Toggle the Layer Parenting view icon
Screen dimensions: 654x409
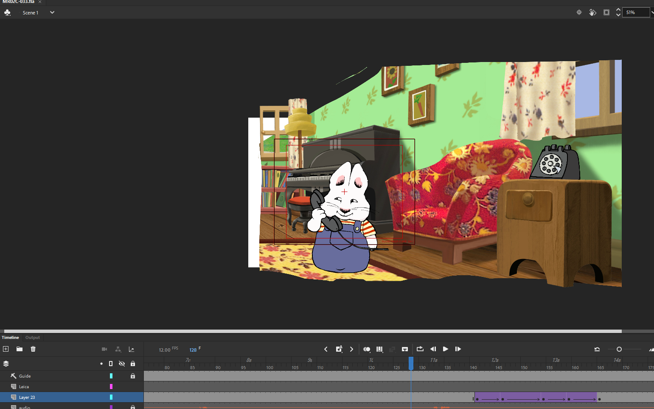click(118, 349)
